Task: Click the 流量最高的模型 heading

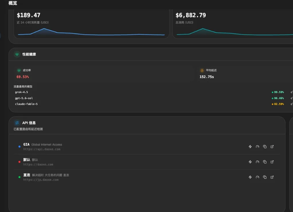Action: pos(23,86)
